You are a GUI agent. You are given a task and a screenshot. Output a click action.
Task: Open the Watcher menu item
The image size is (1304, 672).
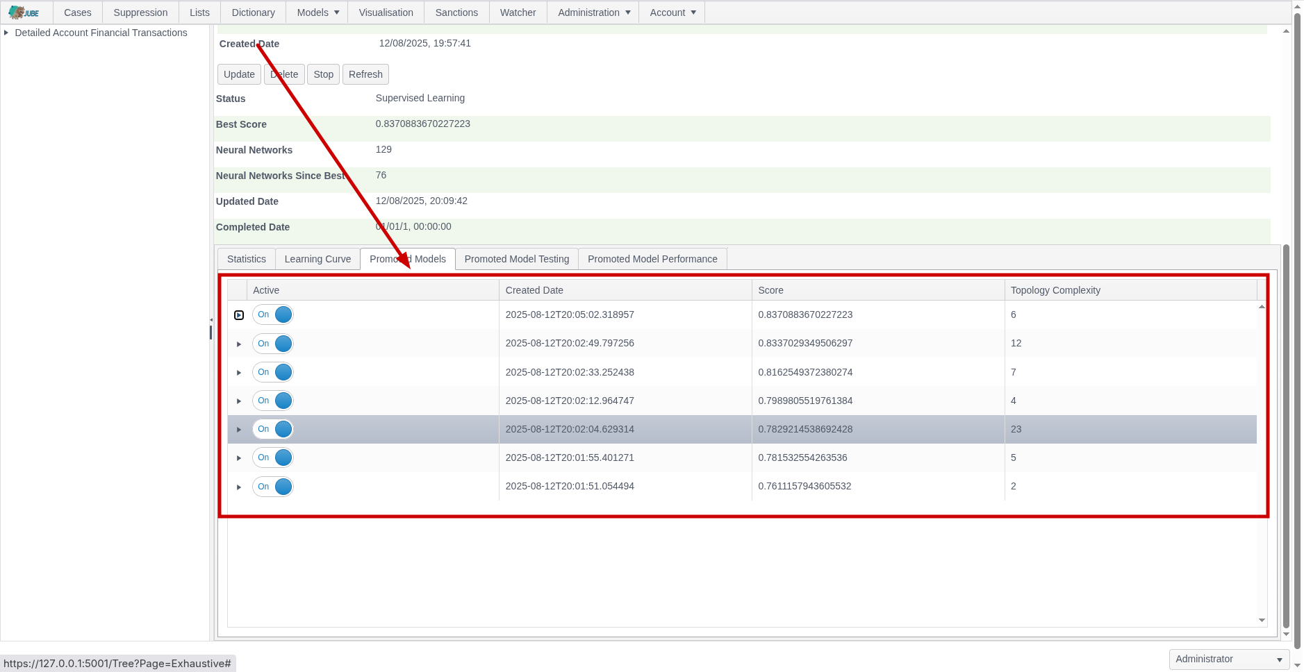pyautogui.click(x=518, y=12)
